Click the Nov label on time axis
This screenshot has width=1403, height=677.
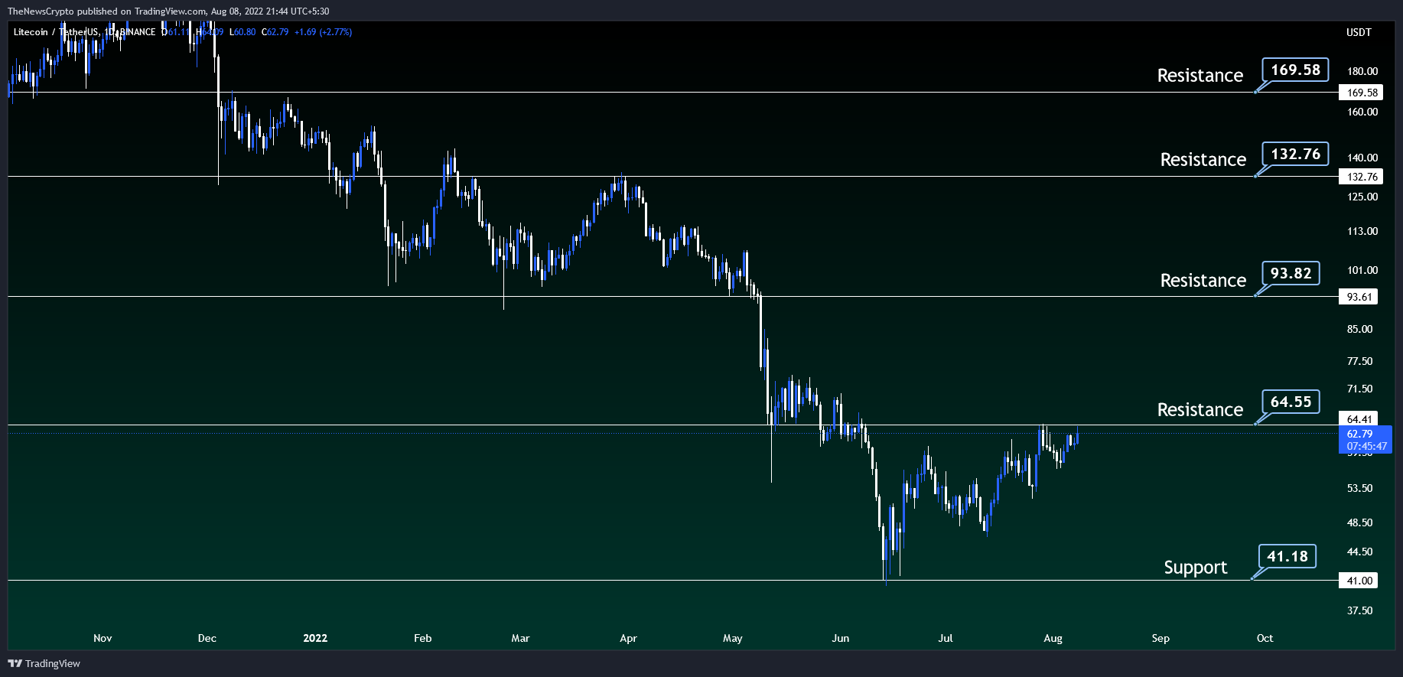pos(103,638)
